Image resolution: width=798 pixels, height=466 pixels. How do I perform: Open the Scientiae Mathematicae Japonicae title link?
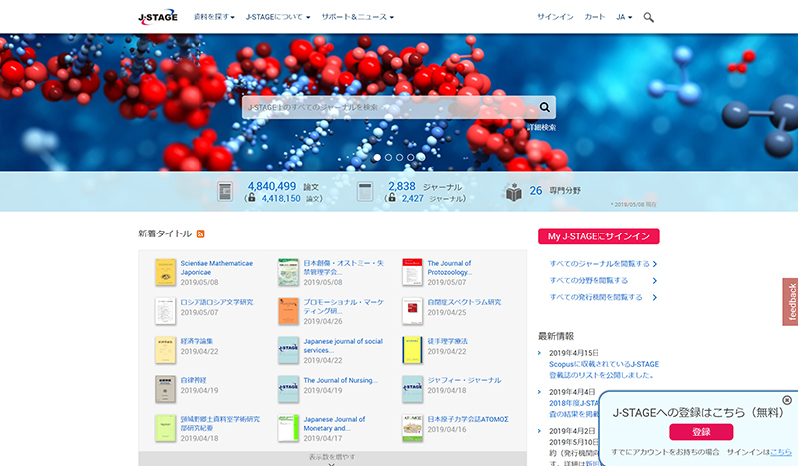(216, 267)
